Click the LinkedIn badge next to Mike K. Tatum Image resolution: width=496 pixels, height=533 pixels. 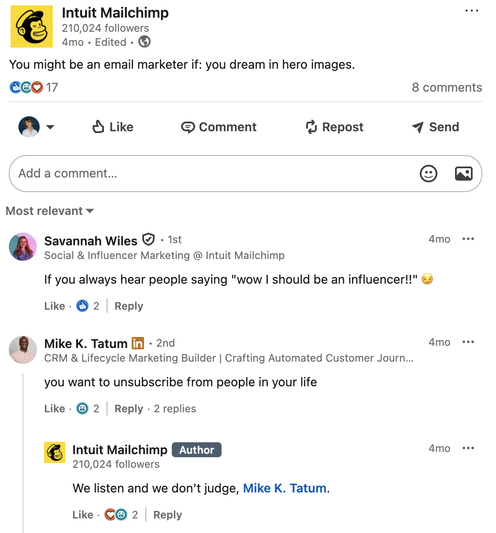(137, 343)
